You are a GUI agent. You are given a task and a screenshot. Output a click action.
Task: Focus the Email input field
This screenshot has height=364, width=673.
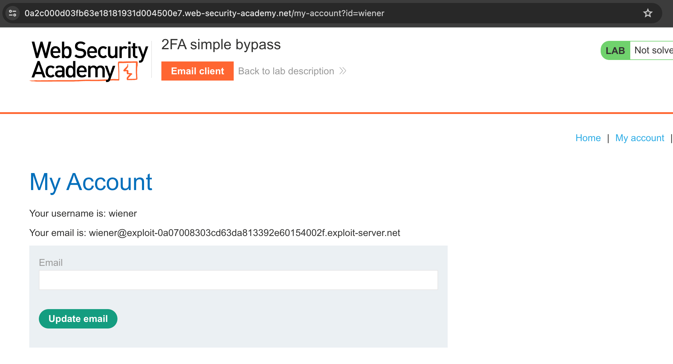coord(238,280)
